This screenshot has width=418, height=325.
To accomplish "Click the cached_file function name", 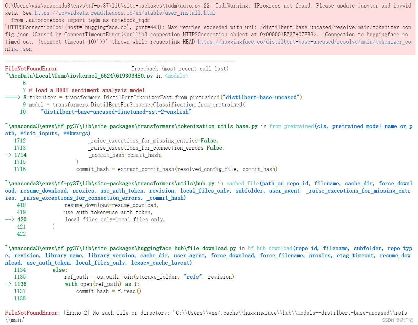I will coord(243,183).
